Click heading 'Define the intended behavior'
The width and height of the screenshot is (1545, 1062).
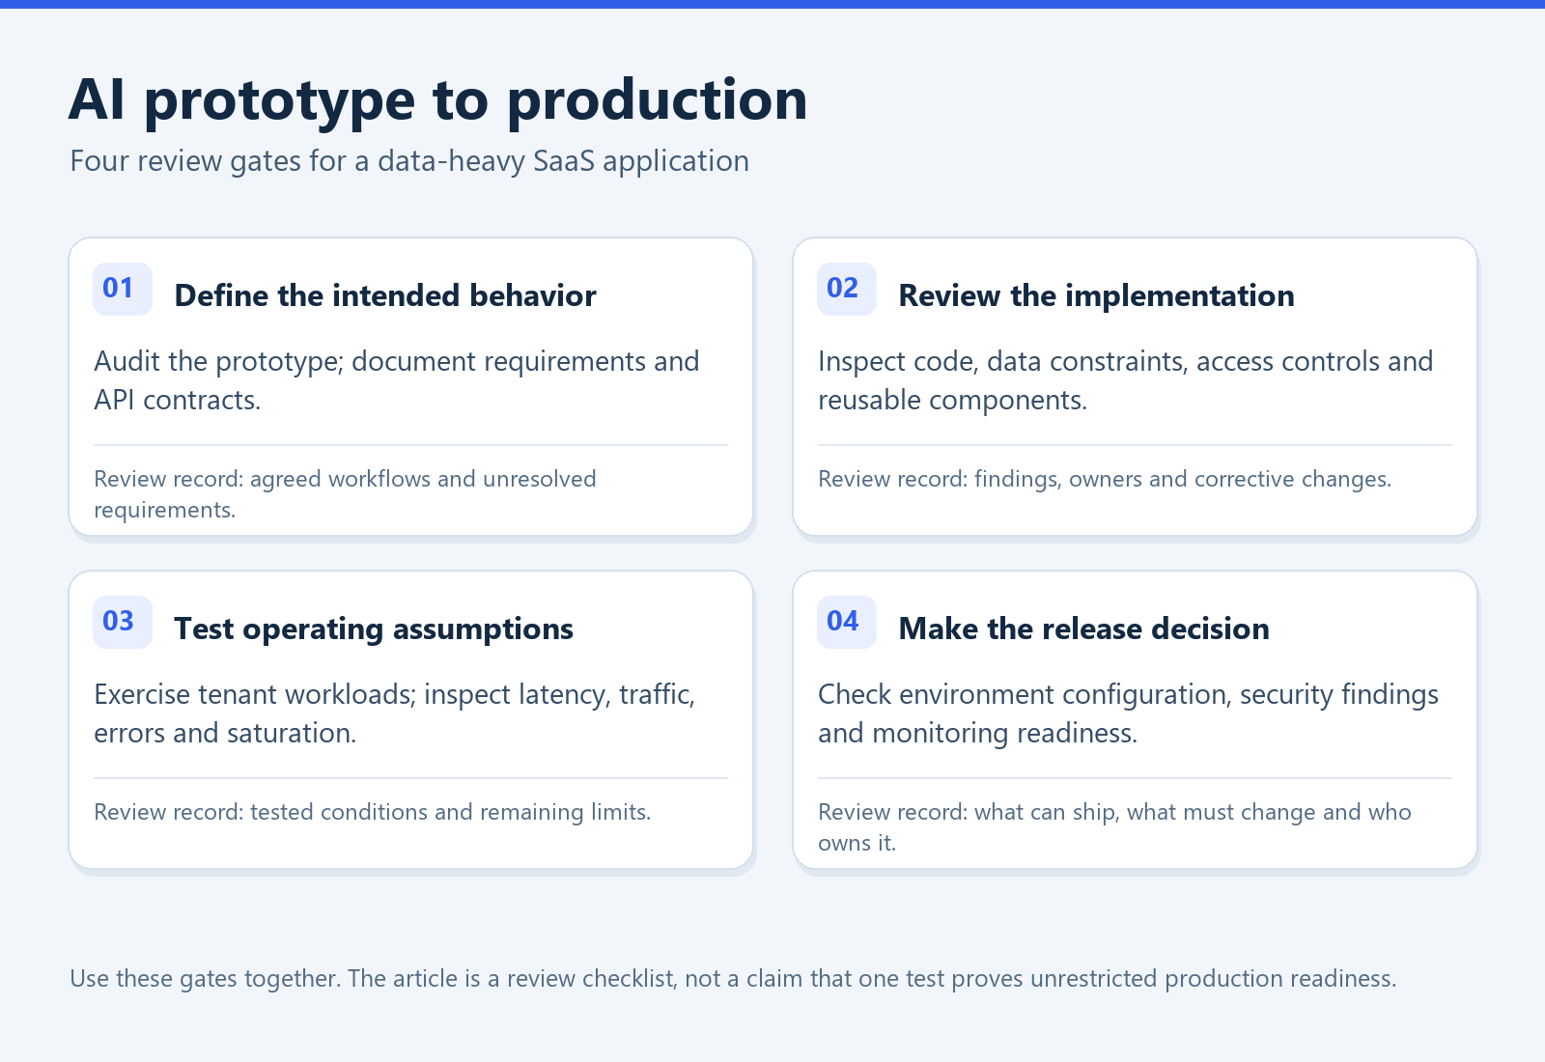[x=385, y=295]
